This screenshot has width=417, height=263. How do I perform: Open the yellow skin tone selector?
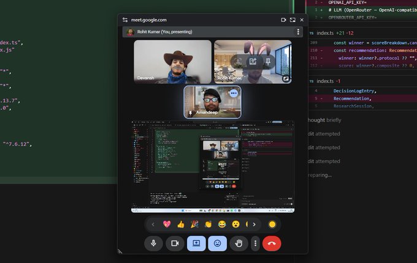pos(272,224)
